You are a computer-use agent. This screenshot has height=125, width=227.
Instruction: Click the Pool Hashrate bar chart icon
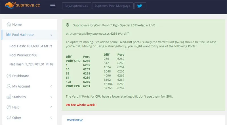click(x=9, y=34)
